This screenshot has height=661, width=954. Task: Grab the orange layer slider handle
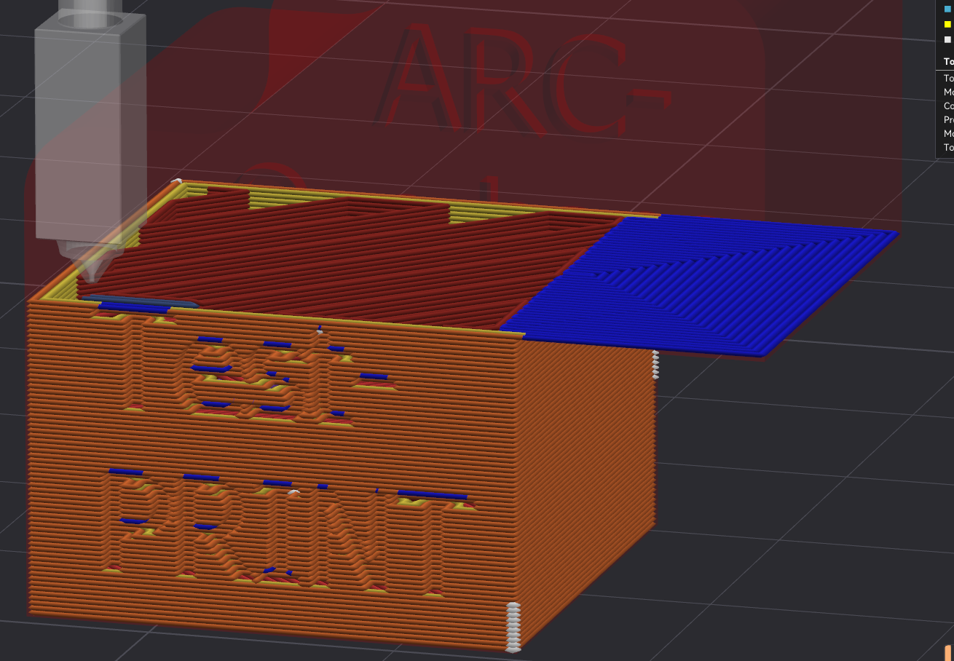click(948, 652)
